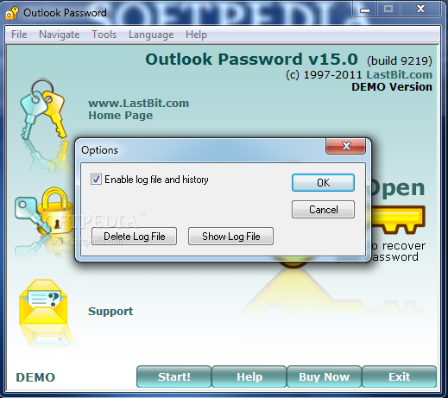Maximize the Outlook Password window
This screenshot has height=398, width=448.
[388, 9]
